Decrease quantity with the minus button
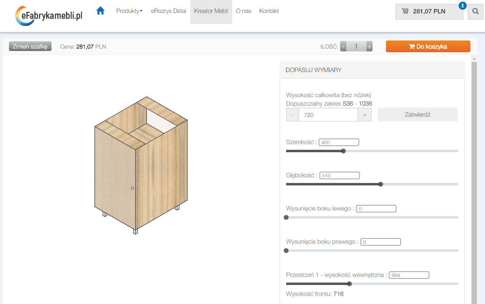Viewport: 485px width, 304px height. [x=343, y=47]
